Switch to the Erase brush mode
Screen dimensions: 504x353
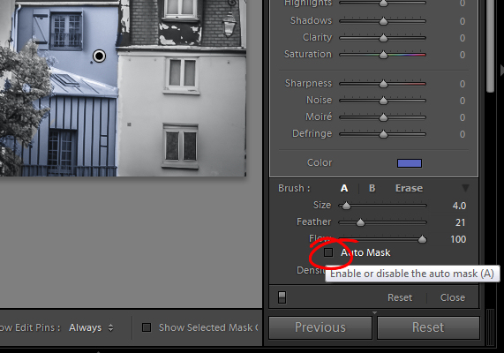pos(409,188)
